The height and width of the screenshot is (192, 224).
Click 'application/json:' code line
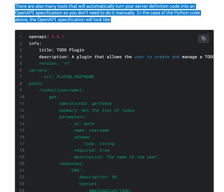(111, 190)
